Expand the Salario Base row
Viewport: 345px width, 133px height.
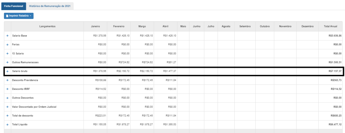(x=7, y=35)
